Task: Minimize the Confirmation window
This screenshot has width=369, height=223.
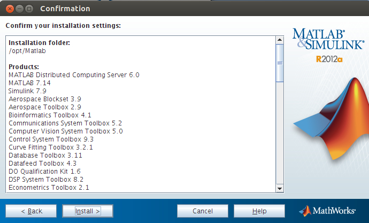Action: 19,9
